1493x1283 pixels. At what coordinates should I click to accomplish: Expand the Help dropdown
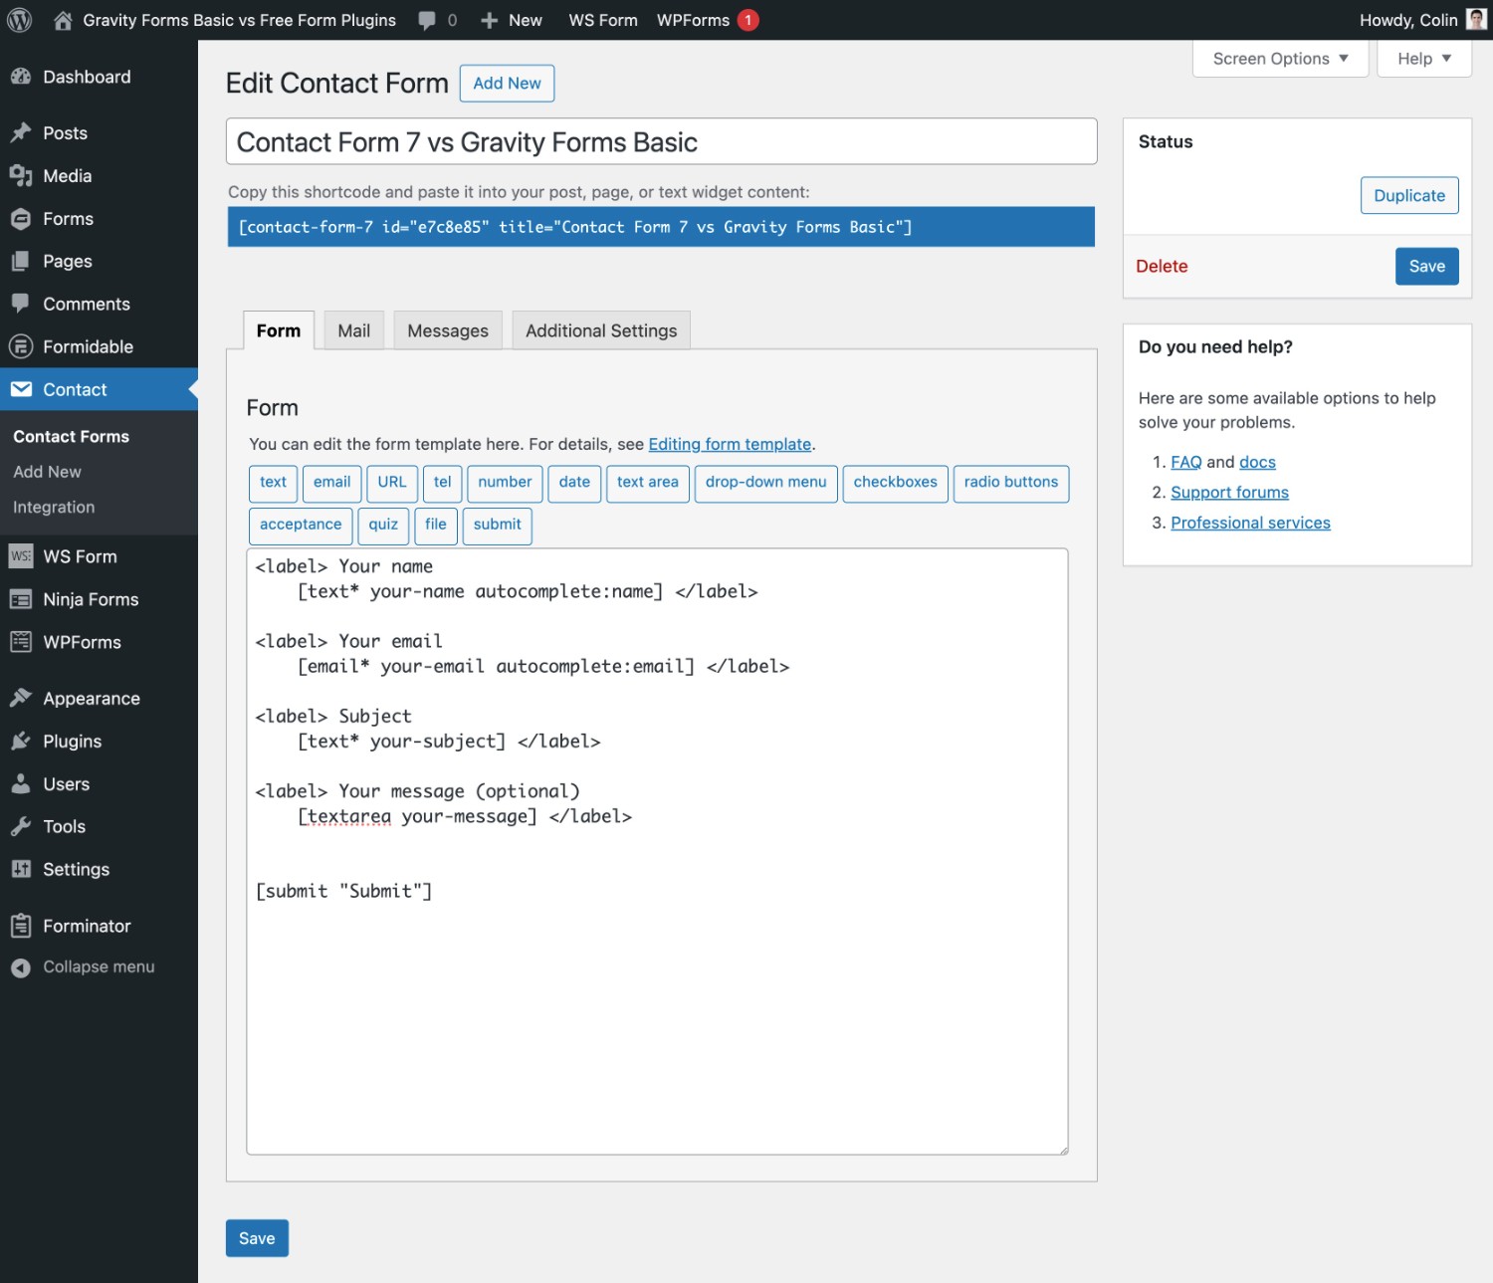click(1424, 59)
